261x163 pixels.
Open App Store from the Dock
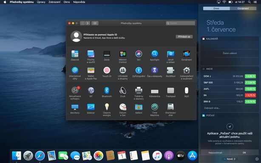pyautogui.click(x=192, y=156)
